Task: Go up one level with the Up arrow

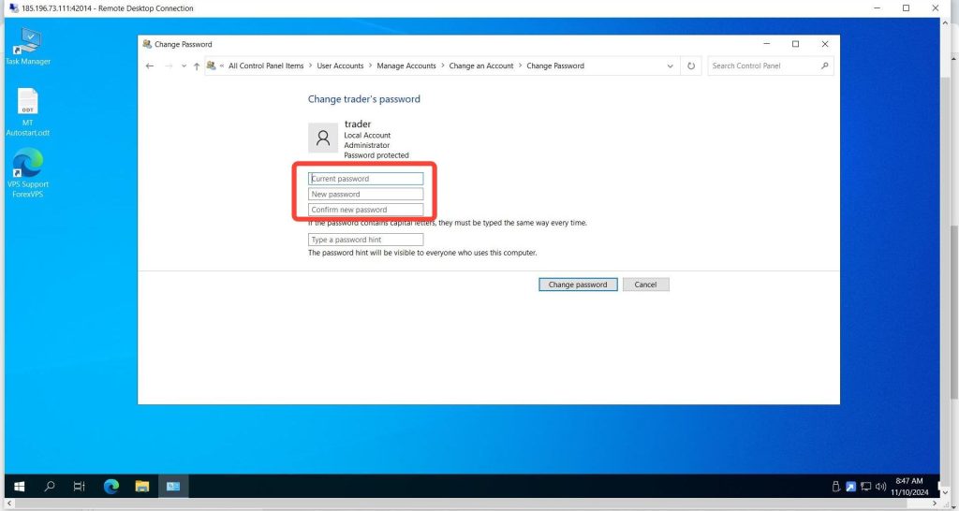Action: click(x=197, y=66)
